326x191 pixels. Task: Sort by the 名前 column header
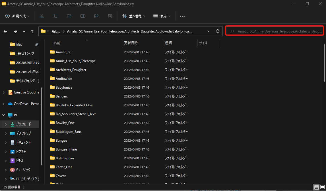click(x=57, y=43)
